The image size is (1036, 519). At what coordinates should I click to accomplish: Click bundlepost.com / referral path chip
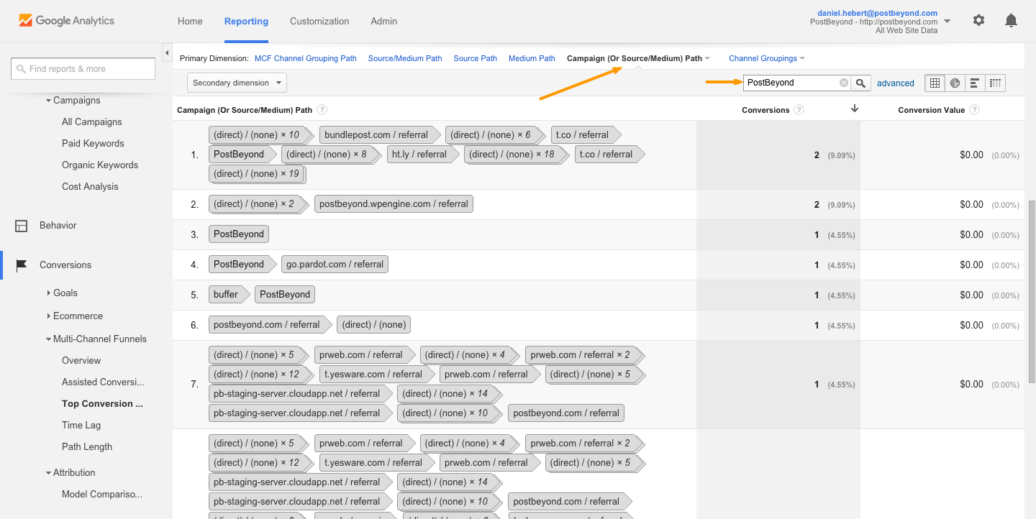(379, 135)
